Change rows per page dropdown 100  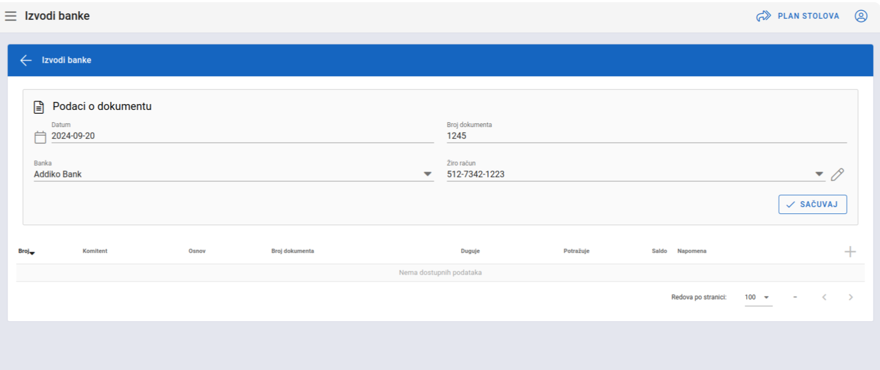758,298
